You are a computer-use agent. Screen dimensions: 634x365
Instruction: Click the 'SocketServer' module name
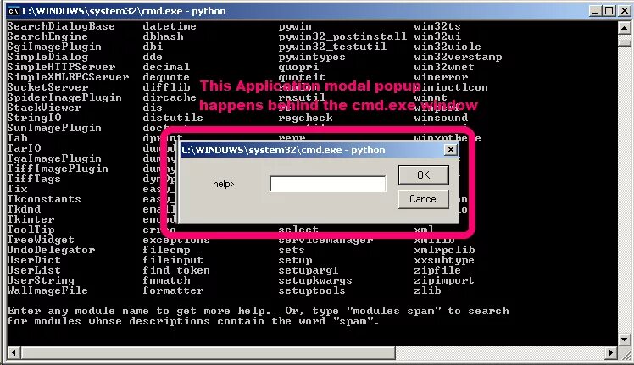click(x=47, y=87)
